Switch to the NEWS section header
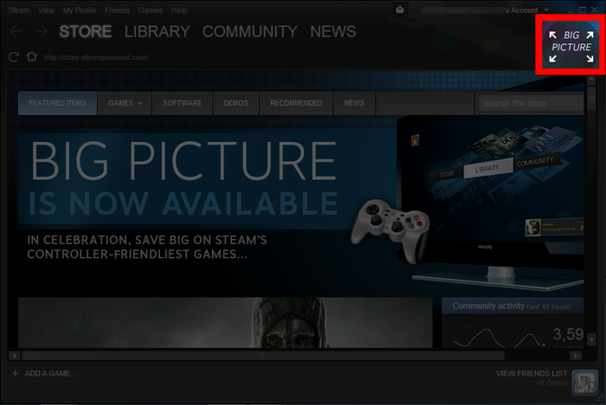 pos(333,31)
